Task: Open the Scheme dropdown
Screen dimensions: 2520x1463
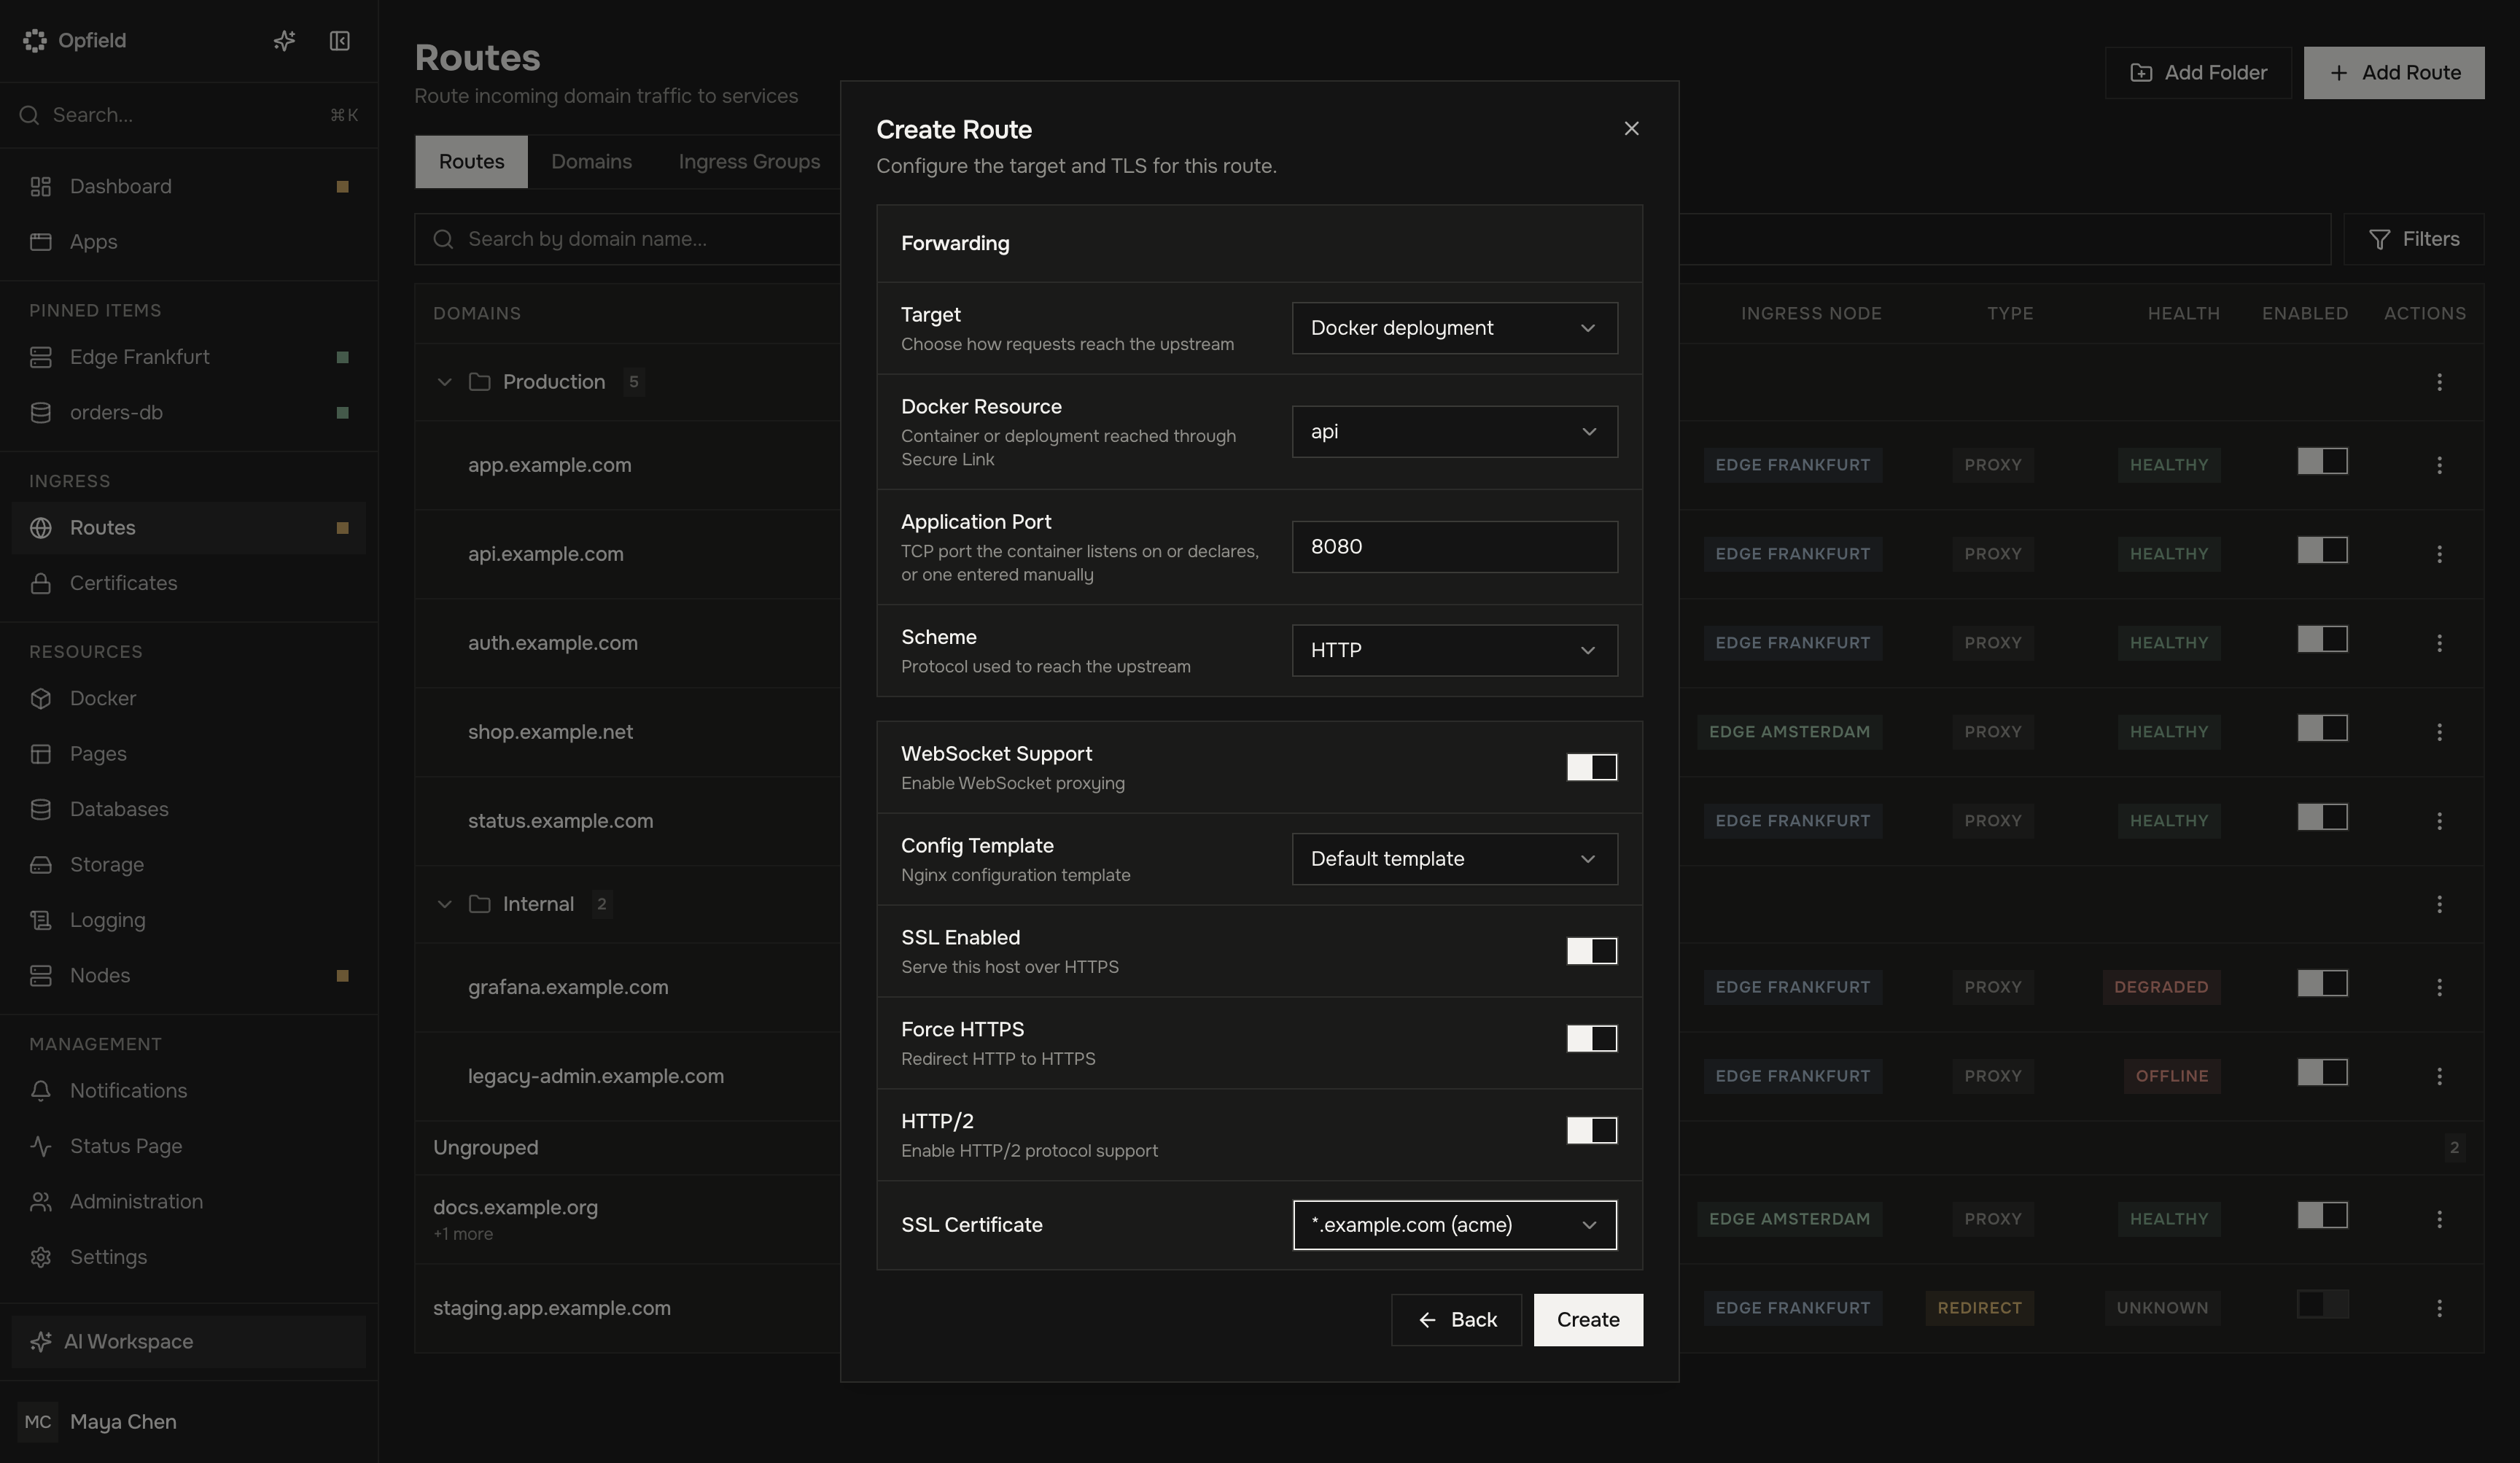Action: coord(1454,651)
